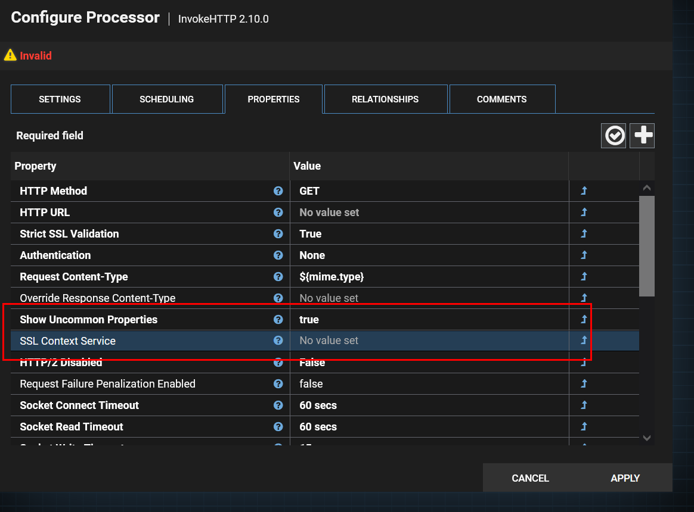Image resolution: width=694 pixels, height=512 pixels.
Task: Apply the processor configuration
Action: tap(625, 478)
